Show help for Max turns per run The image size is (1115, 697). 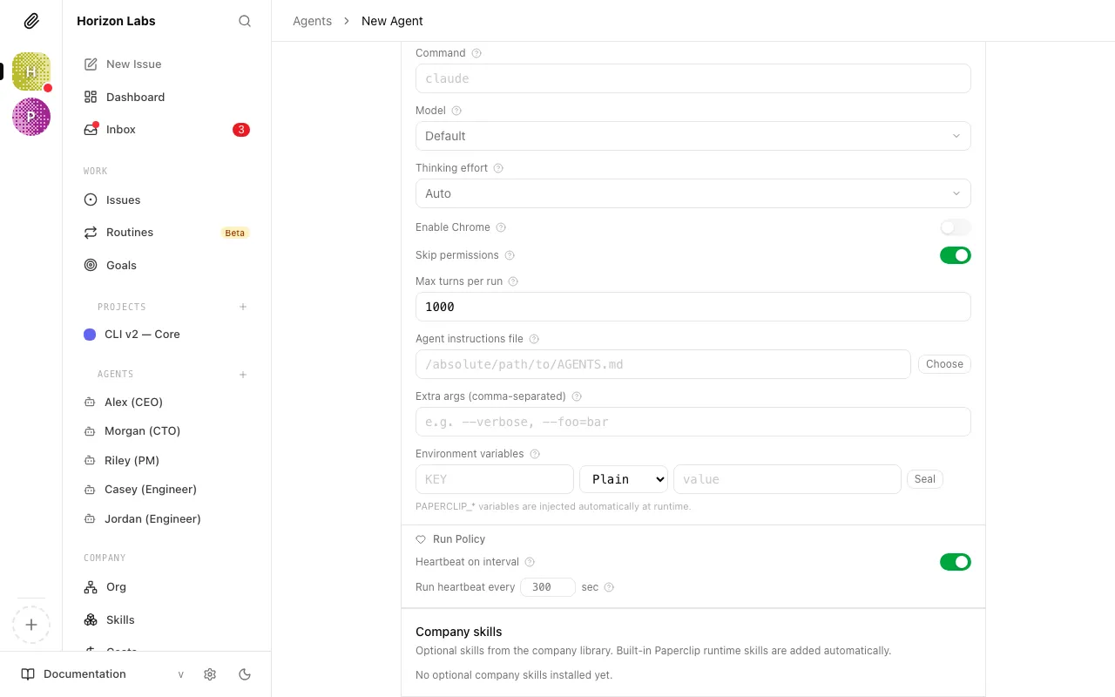pyautogui.click(x=513, y=281)
